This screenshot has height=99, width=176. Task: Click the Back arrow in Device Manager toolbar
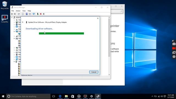pyautogui.click(x=12, y=14)
